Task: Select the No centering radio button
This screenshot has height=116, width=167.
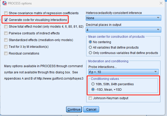Action: 90,42
